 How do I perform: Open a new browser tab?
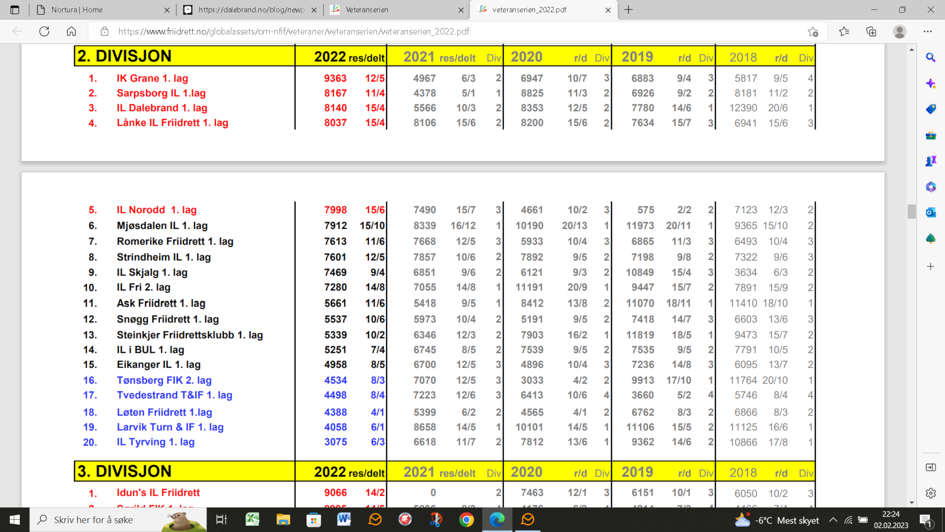coord(629,10)
